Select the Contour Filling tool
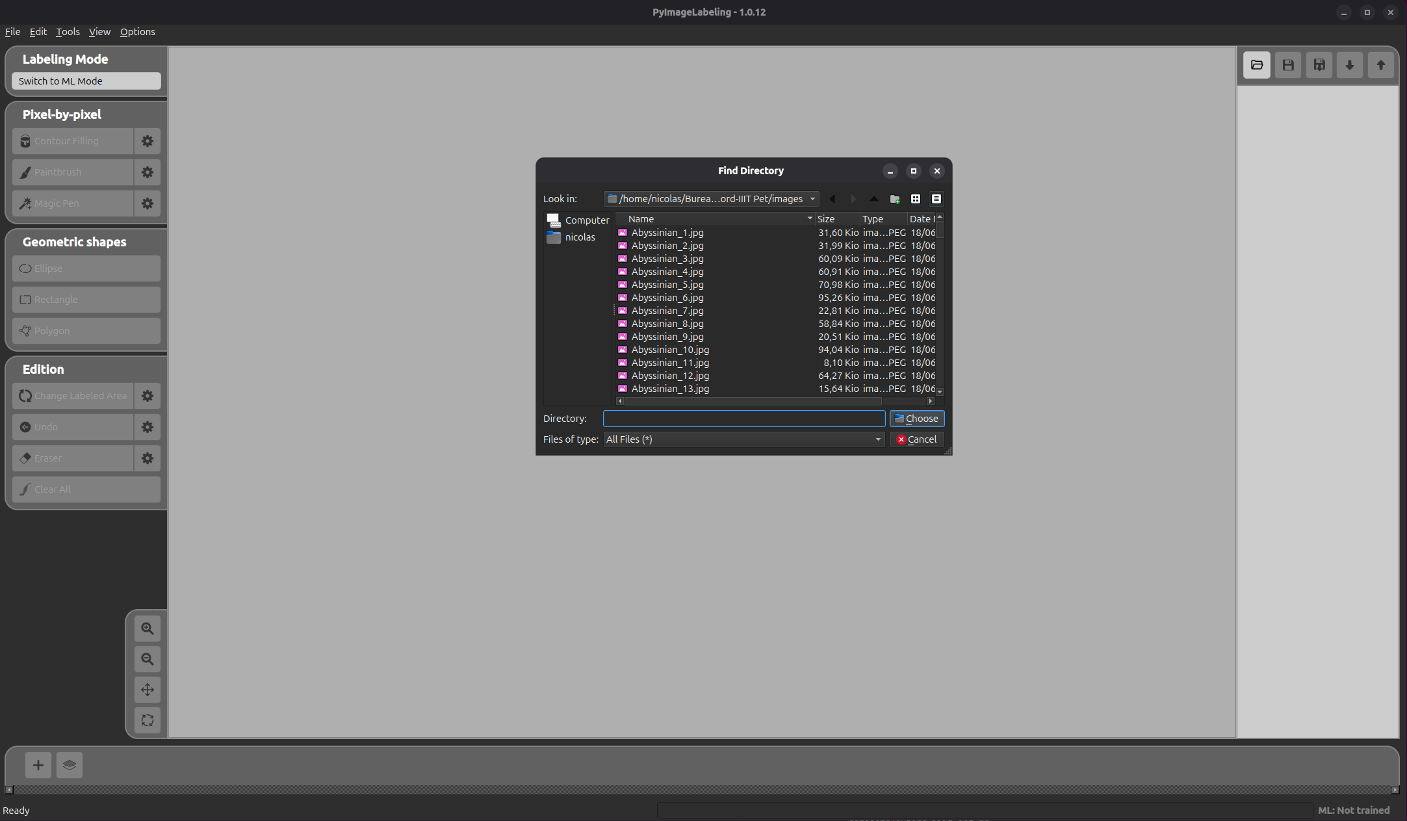 click(x=73, y=141)
